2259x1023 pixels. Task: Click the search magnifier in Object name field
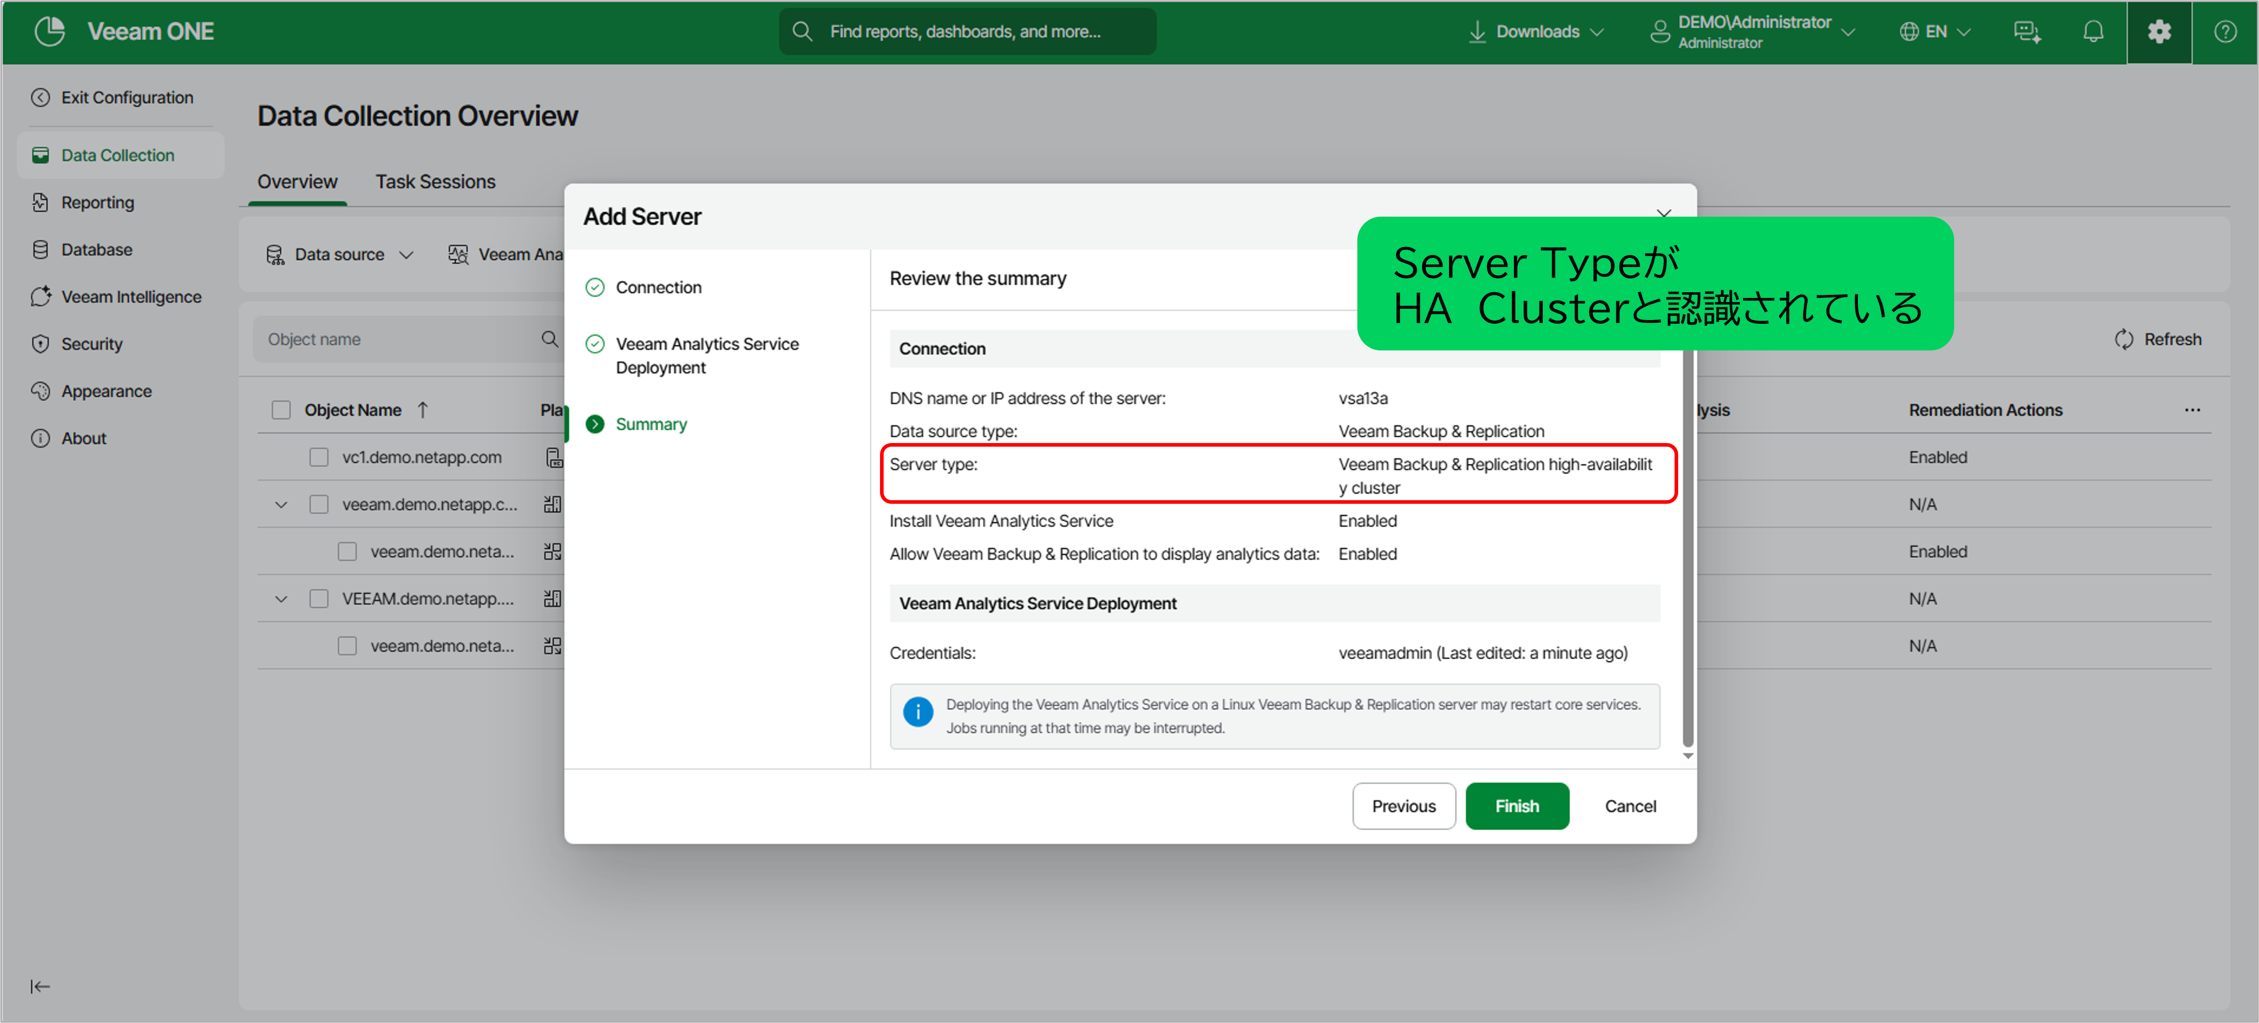(x=550, y=339)
